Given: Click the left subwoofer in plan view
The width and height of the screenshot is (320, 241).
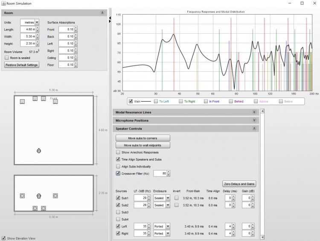Looking at the screenshot, I should [35, 99].
